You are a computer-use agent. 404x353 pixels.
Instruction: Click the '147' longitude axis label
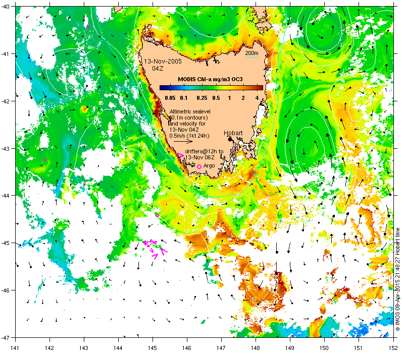pos(221,348)
